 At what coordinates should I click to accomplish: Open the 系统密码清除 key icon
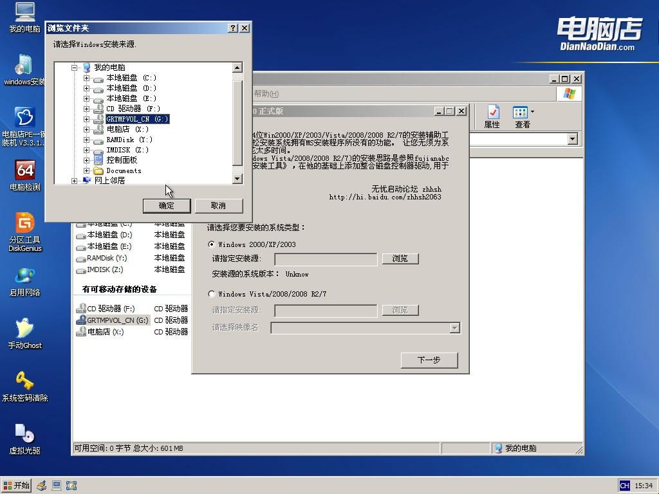[x=25, y=387]
